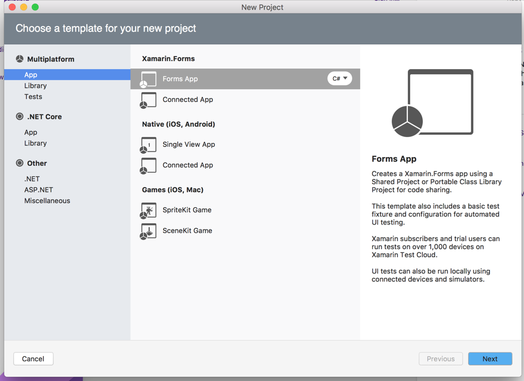This screenshot has height=381, width=524.
Task: Click the SceneKit Game icon
Action: [148, 231]
